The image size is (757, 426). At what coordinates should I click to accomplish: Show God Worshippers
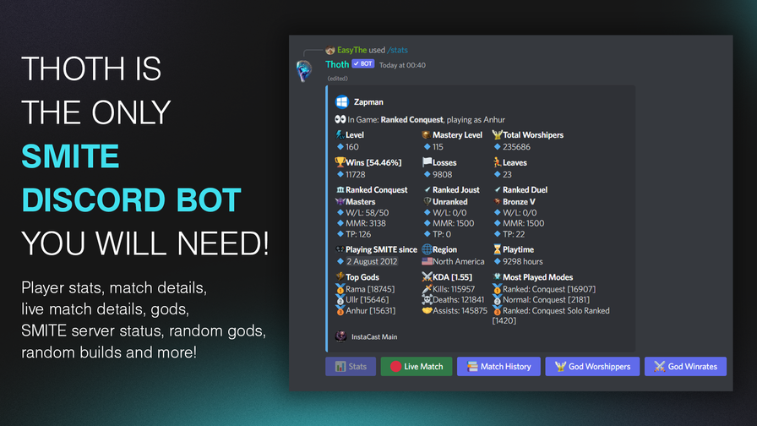pyautogui.click(x=592, y=367)
